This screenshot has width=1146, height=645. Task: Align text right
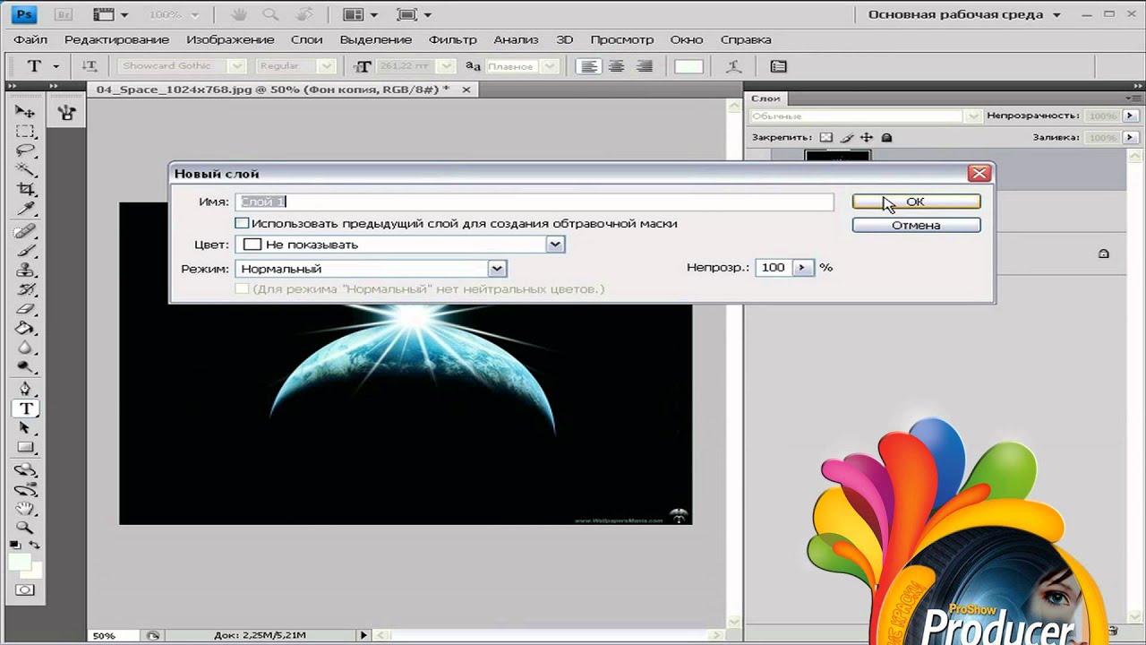(644, 66)
